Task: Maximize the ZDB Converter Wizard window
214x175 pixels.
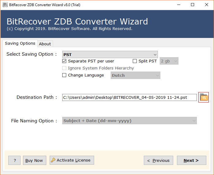Action: [193, 5]
